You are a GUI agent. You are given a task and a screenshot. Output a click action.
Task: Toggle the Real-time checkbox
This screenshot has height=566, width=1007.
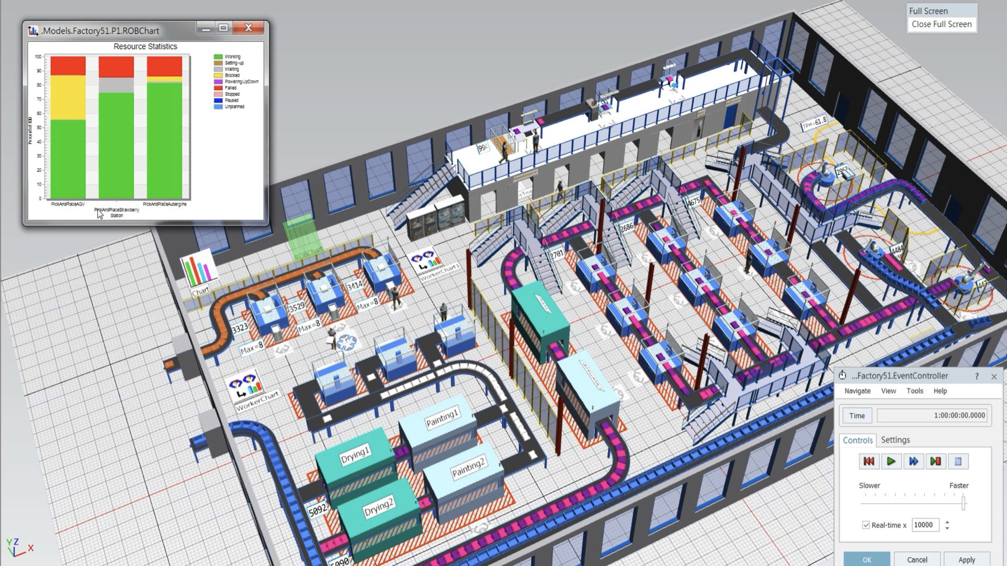866,525
